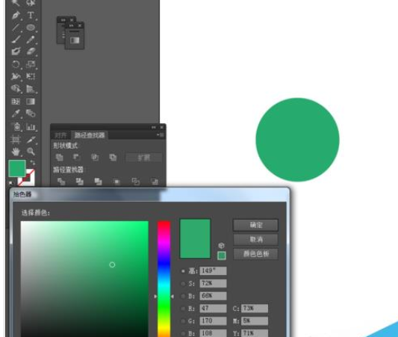The width and height of the screenshot is (398, 337).
Task: Select the G (green) radio button
Action: pos(183,321)
